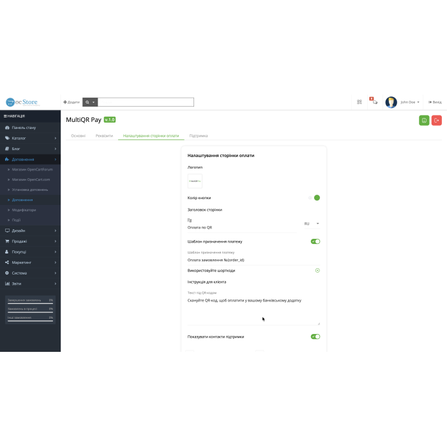This screenshot has width=447, height=447.
Task: Expand the Звіти menu chevron
Action: click(x=56, y=284)
